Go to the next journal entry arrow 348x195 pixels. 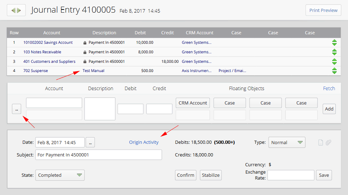(x=19, y=11)
